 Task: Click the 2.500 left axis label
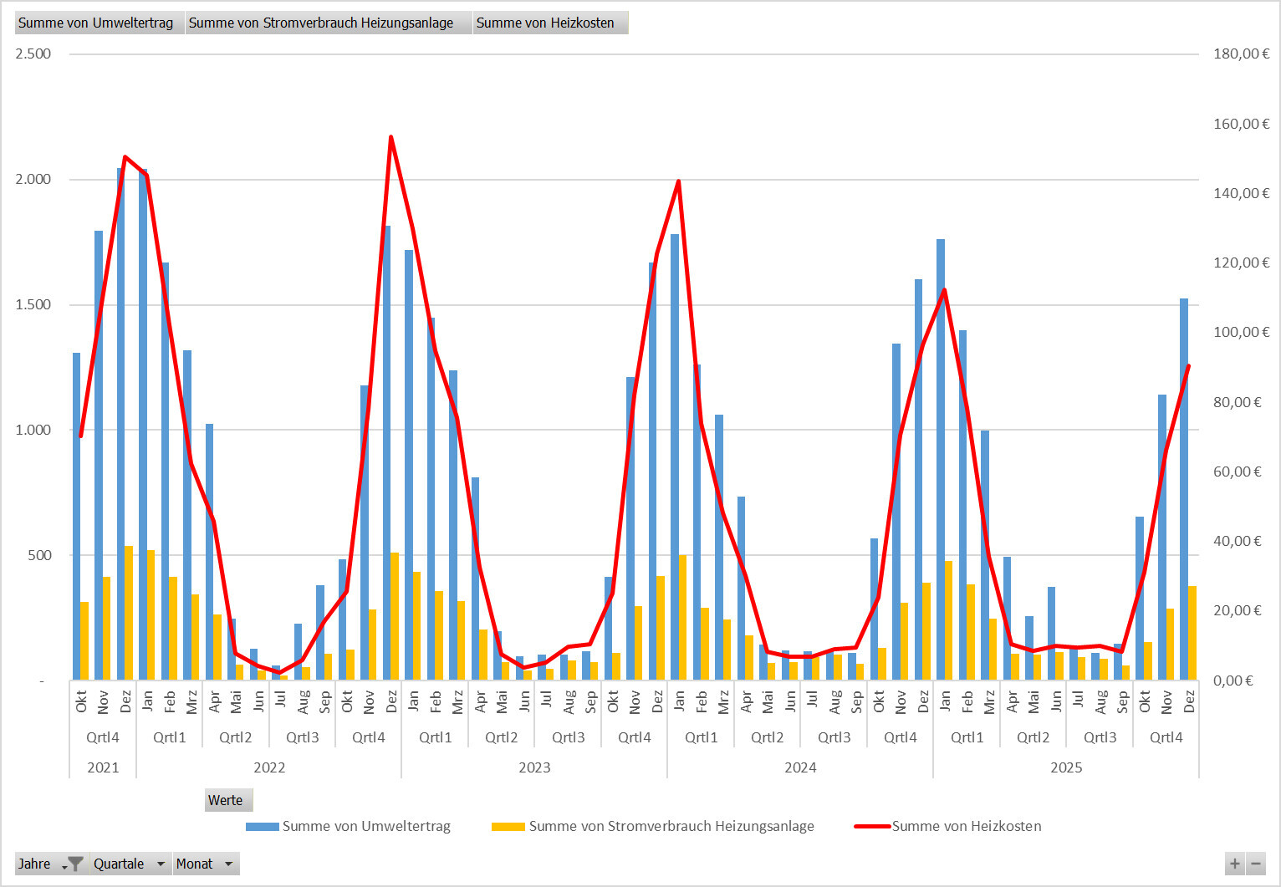[33, 54]
